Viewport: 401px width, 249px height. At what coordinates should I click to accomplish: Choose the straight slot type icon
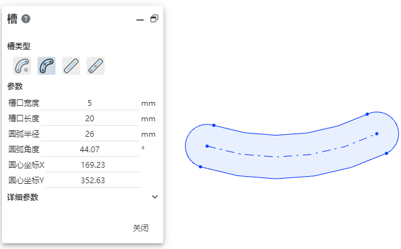click(x=71, y=66)
